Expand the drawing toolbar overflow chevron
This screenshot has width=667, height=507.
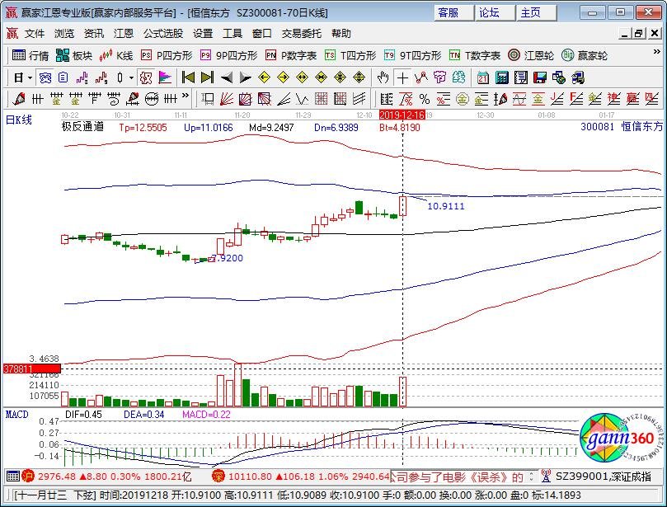(186, 96)
